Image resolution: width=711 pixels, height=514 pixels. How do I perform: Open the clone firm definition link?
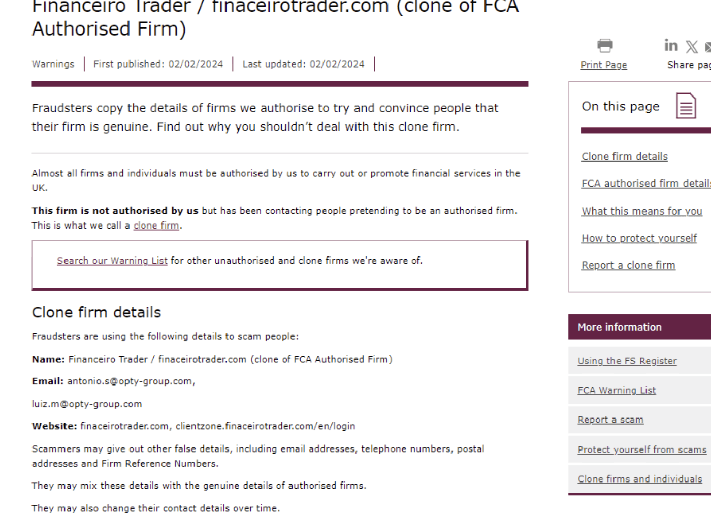pyautogui.click(x=156, y=226)
